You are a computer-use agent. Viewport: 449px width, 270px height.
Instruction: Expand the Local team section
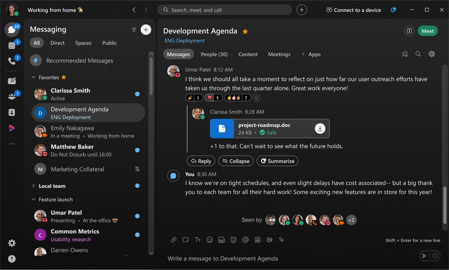(x=34, y=186)
